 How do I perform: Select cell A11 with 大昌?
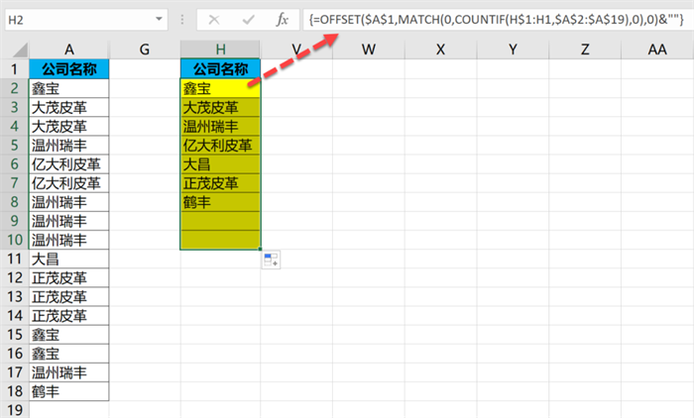(x=69, y=259)
